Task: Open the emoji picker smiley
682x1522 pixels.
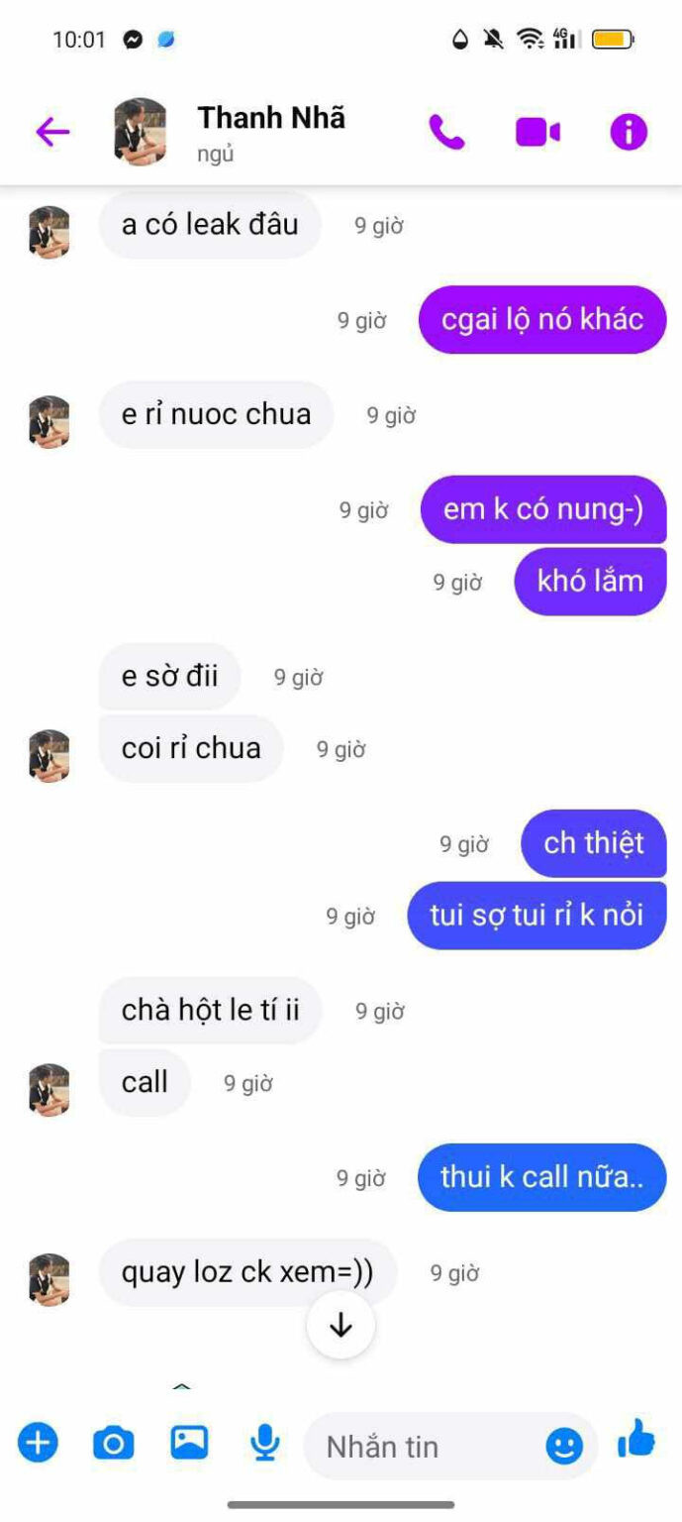Action: pos(564,1447)
